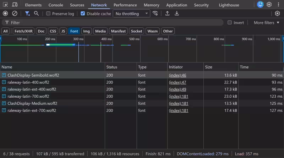Uncheck the Disable cache checkbox
This screenshot has width=284, height=158.
click(83, 13)
